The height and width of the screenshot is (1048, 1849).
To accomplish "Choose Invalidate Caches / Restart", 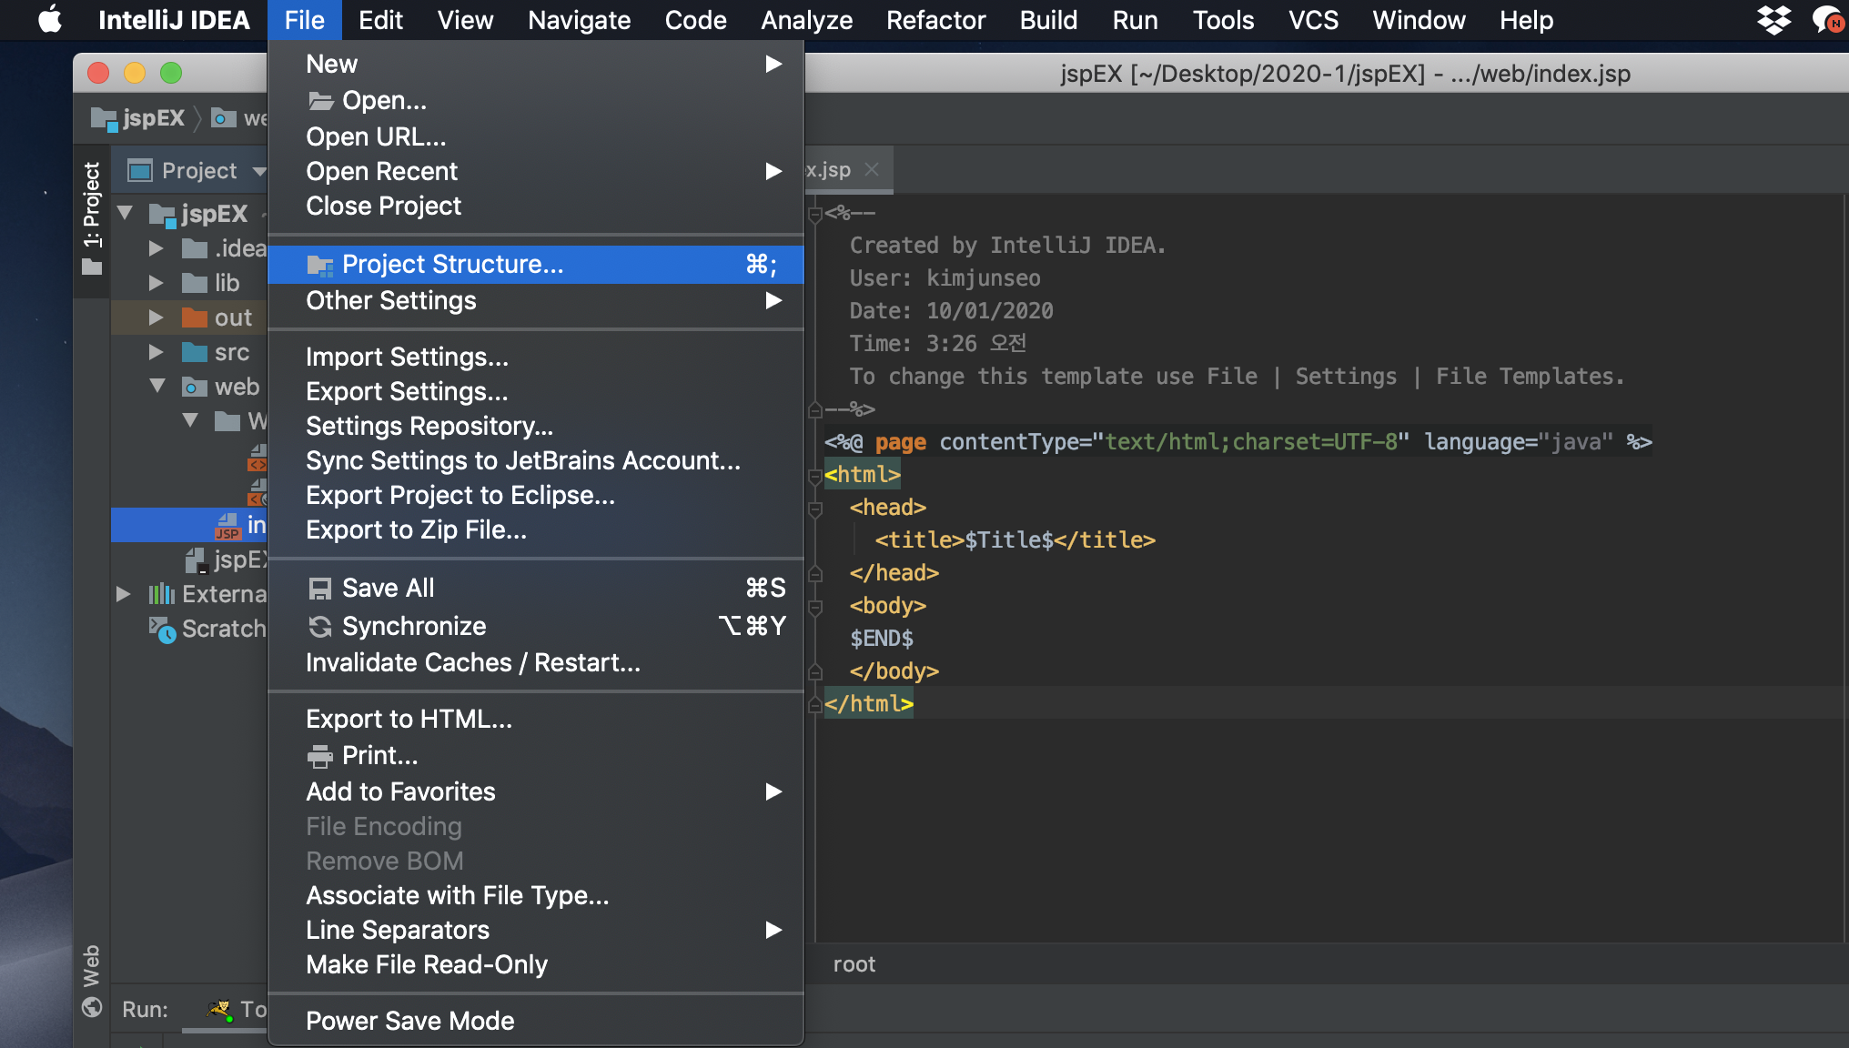I will coord(536,662).
